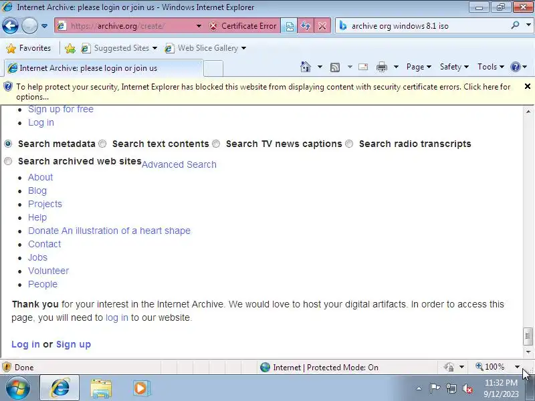This screenshot has width=535, height=401.
Task: Open the About link
Action: (x=41, y=177)
